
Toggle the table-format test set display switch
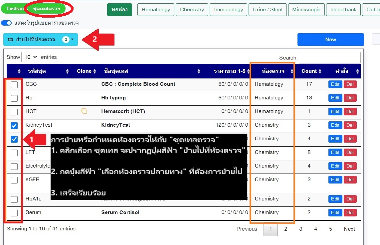point(6,23)
